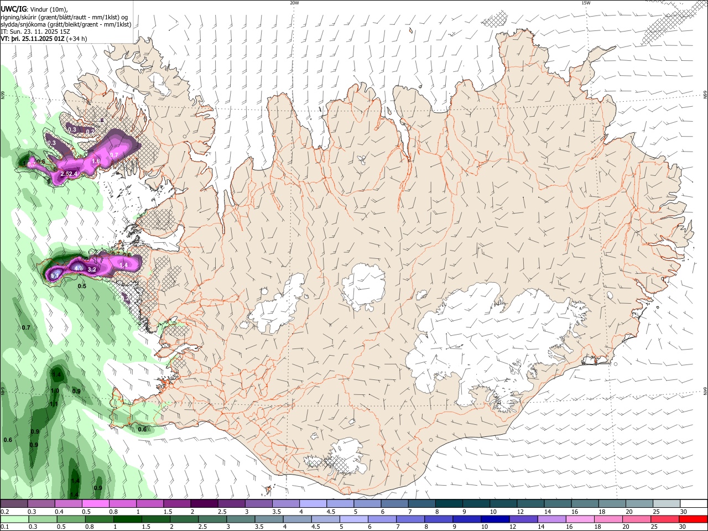708x531 pixels.
Task: Click the '15W' longitude label at the top
Action: click(x=586, y=3)
